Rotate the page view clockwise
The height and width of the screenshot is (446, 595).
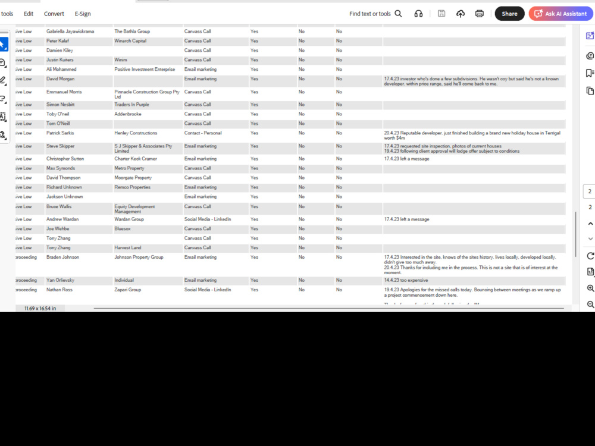590,256
